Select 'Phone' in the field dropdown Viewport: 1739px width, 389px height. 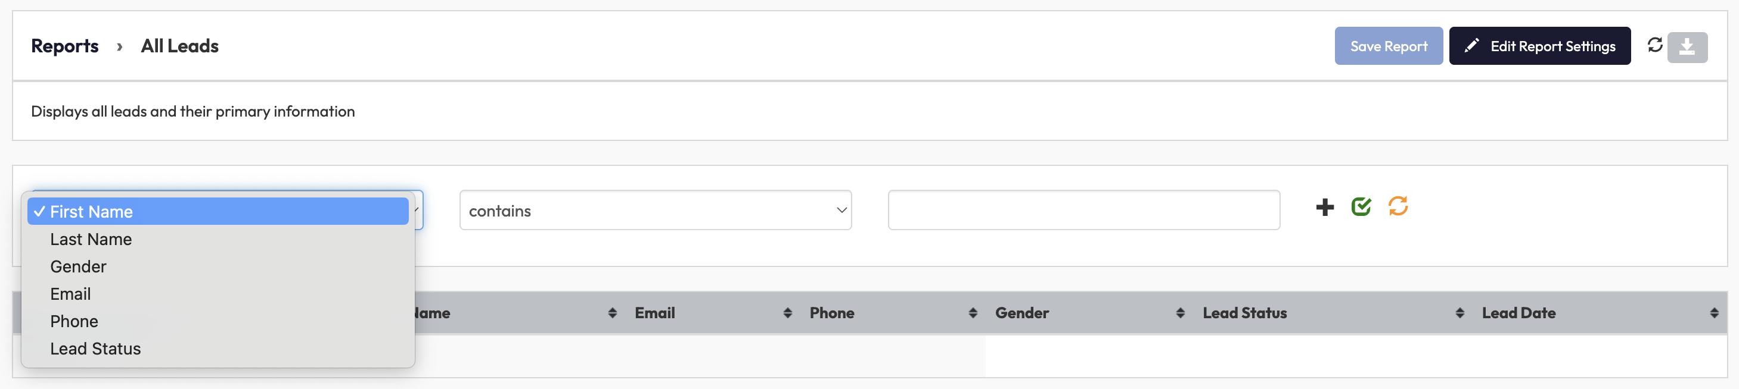(x=74, y=322)
